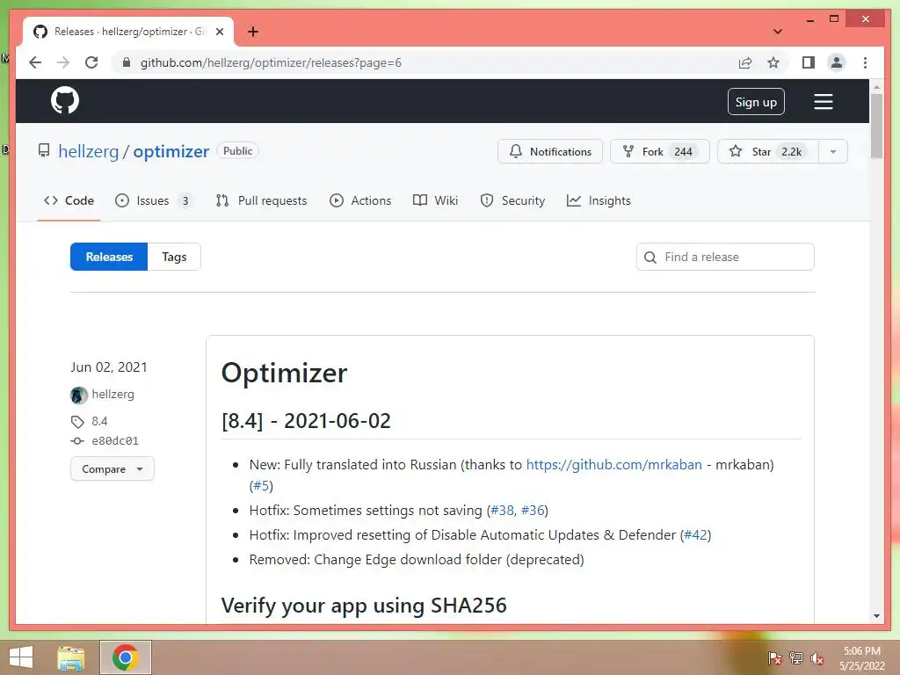The width and height of the screenshot is (900, 675).
Task: Open the Chrome side panel icon
Action: (x=809, y=62)
